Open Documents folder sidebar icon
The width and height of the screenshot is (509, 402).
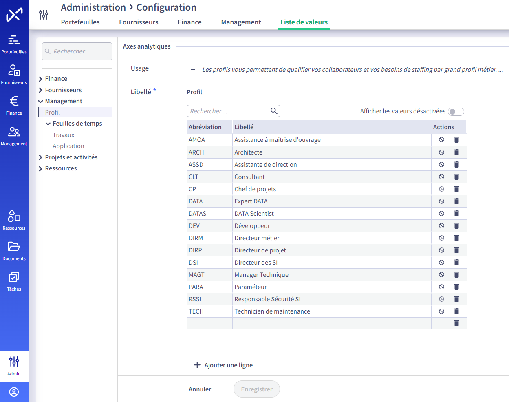[x=14, y=251]
